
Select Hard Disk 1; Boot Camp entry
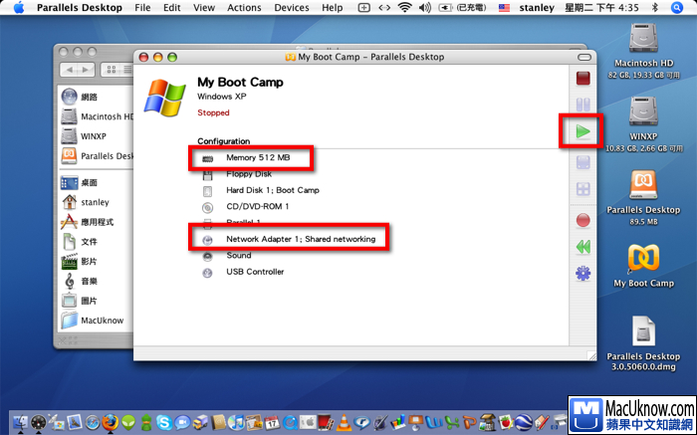(x=272, y=190)
